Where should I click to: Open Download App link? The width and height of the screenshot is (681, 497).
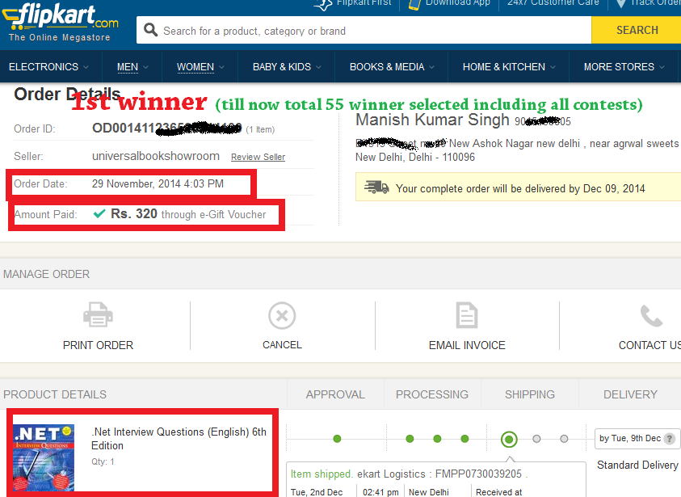click(x=457, y=2)
